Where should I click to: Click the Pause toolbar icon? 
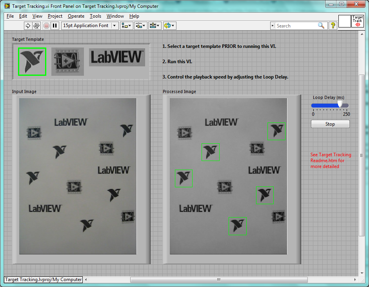click(55, 26)
